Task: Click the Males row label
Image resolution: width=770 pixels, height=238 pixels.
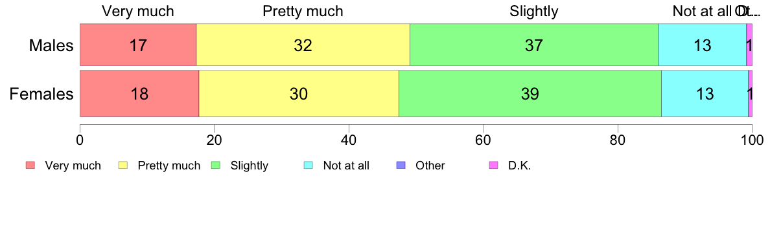Action: [51, 45]
